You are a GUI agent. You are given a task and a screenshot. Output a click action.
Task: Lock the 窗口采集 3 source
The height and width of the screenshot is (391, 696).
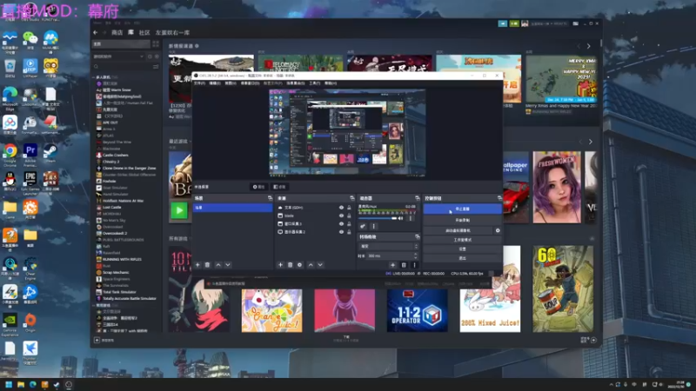pos(349,223)
